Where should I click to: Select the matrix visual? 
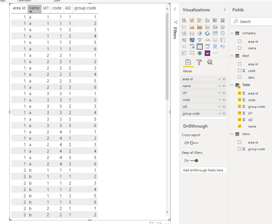pos(207,47)
